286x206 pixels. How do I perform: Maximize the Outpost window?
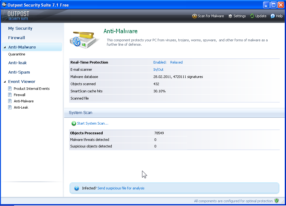coord(273,5)
